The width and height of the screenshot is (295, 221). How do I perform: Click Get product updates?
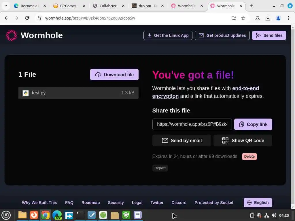222,35
